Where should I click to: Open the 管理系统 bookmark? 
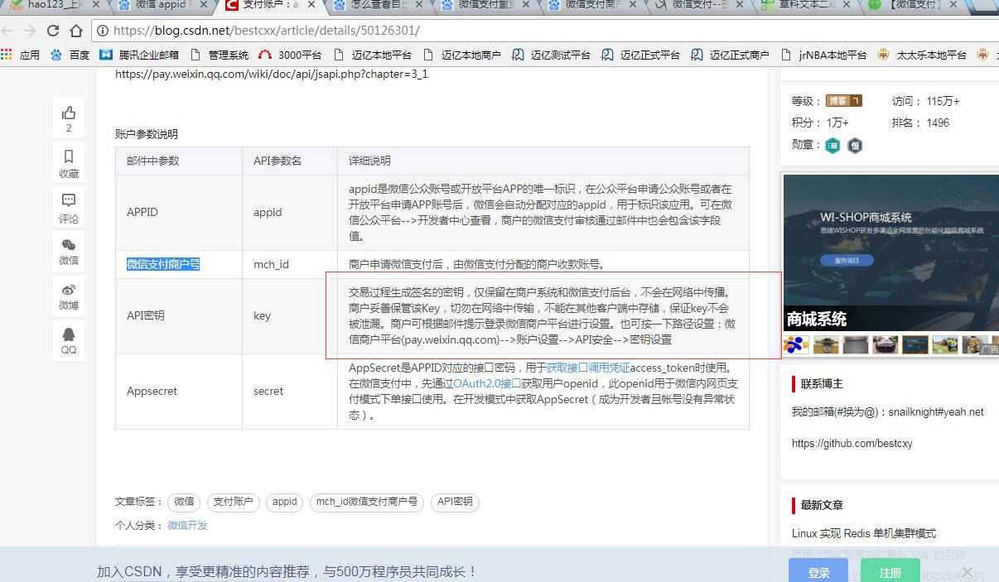tap(220, 55)
